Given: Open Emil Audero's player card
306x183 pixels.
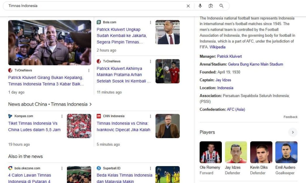Looking at the screenshot, I should pos(286,152).
